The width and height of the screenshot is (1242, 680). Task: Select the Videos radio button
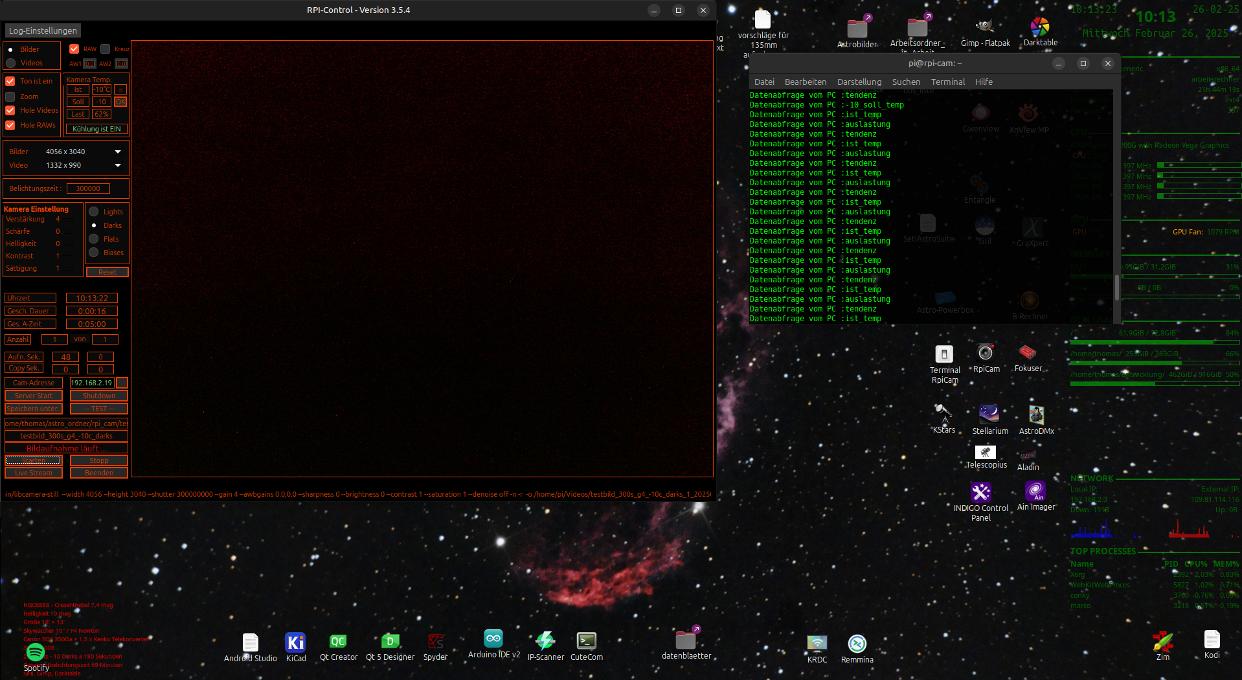click(x=10, y=63)
